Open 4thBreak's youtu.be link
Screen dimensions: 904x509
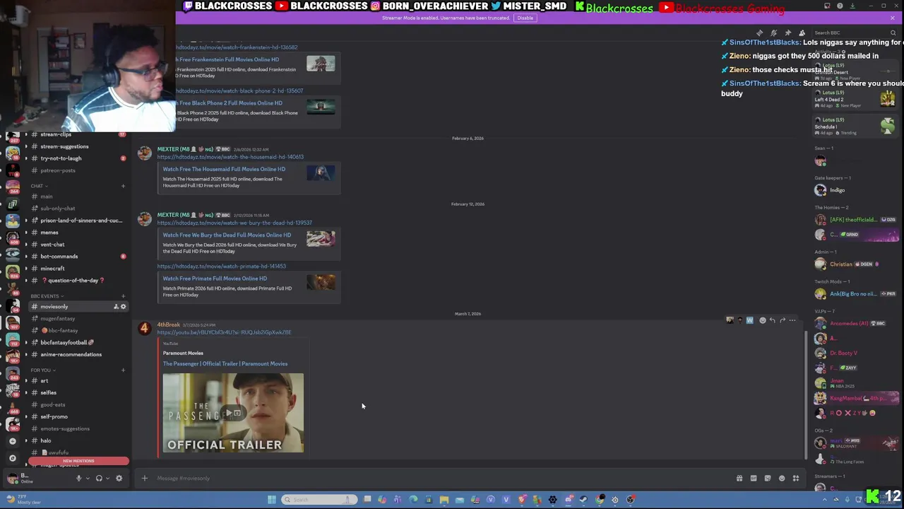224,332
